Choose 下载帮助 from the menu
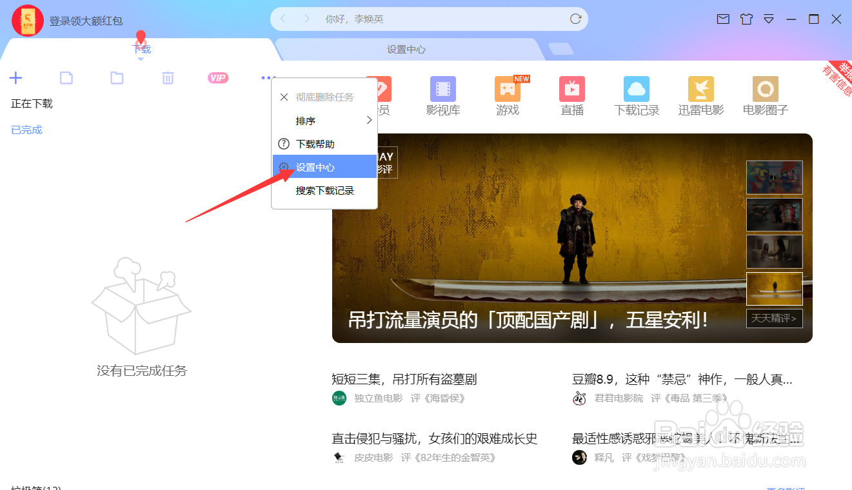This screenshot has width=852, height=490. click(324, 144)
